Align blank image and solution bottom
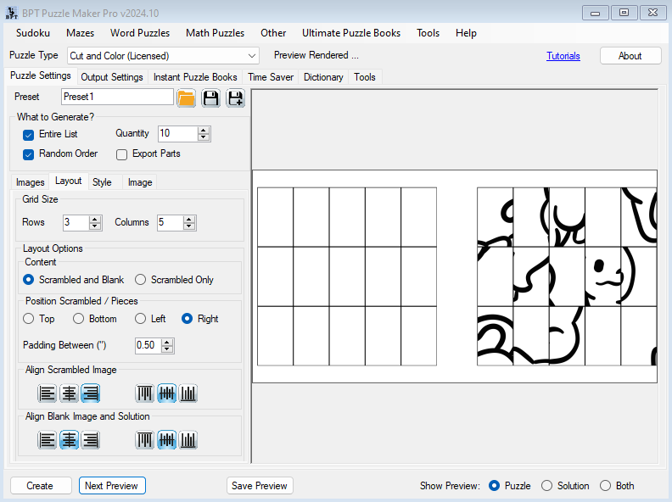 pos(188,439)
